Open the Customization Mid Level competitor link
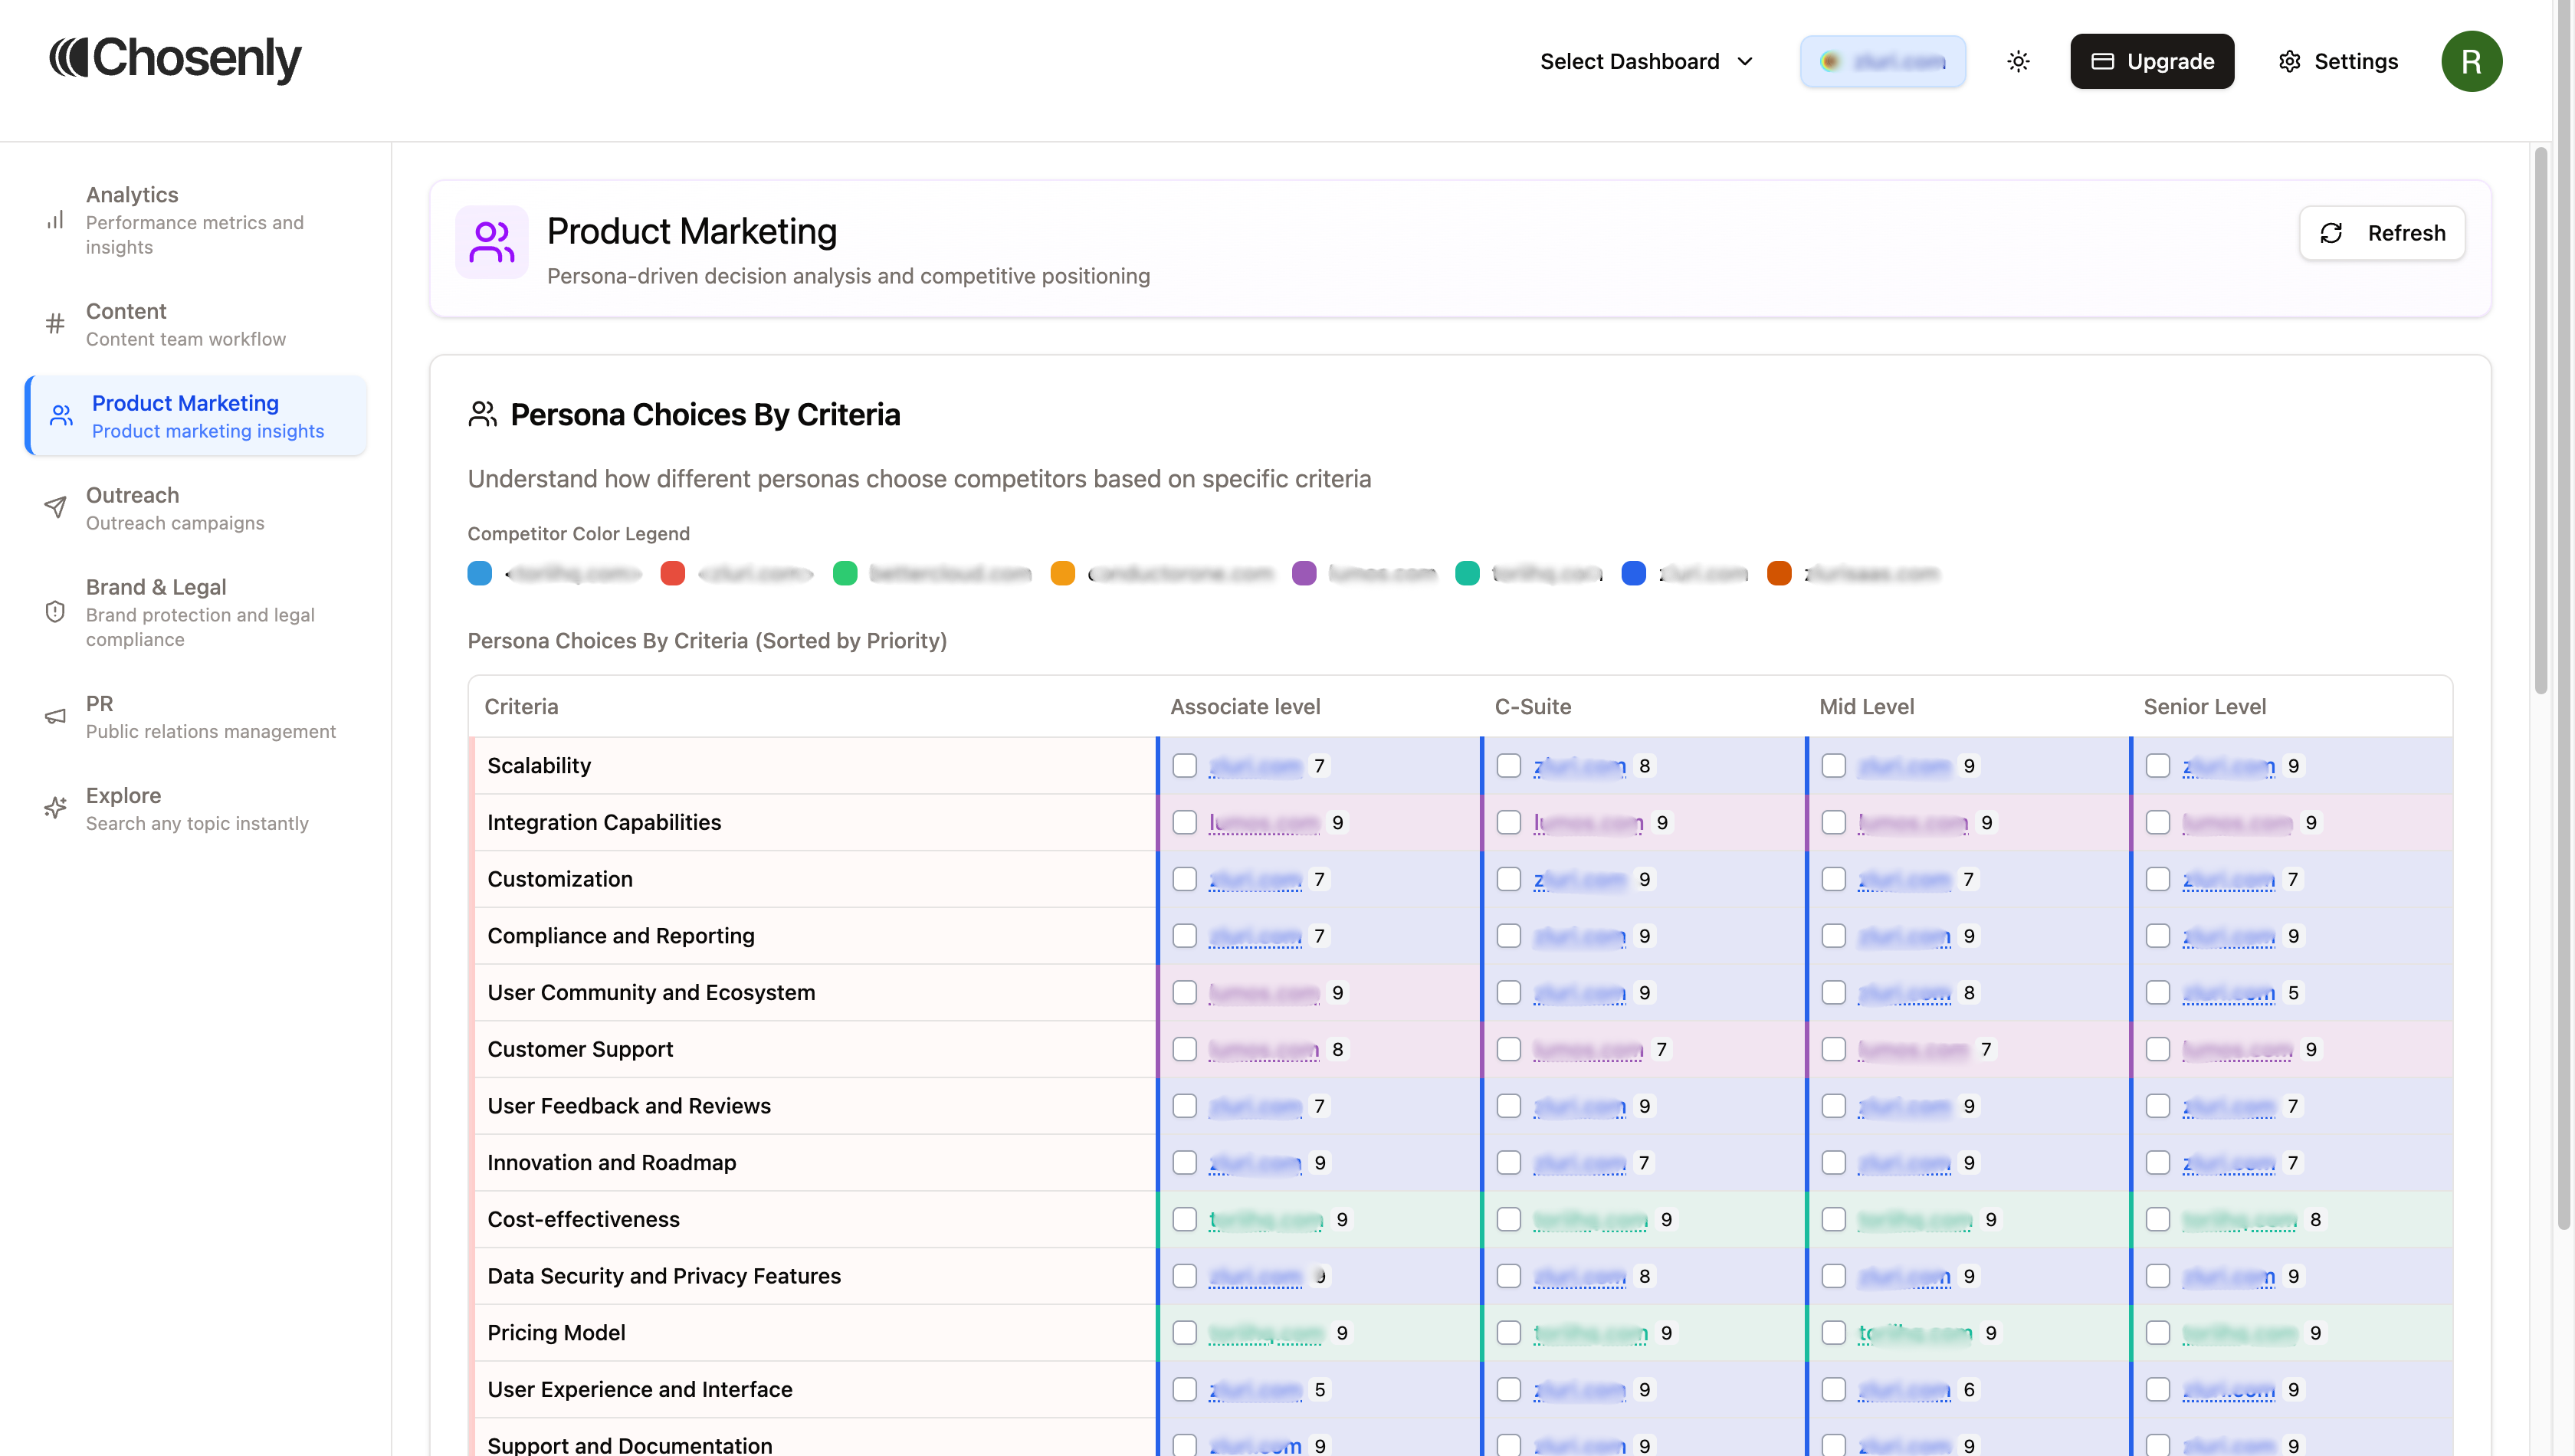 pyautogui.click(x=1904, y=880)
